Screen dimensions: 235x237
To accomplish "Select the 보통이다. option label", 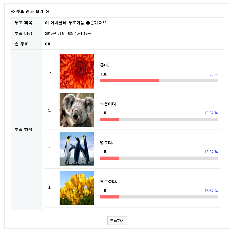I will coord(109,104).
